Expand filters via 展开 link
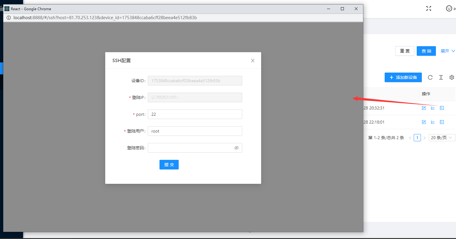This screenshot has height=239, width=456. pyautogui.click(x=448, y=51)
